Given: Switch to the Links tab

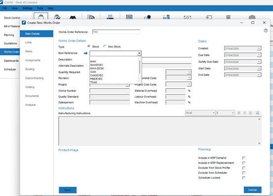Looking at the screenshot, I should click(28, 42).
